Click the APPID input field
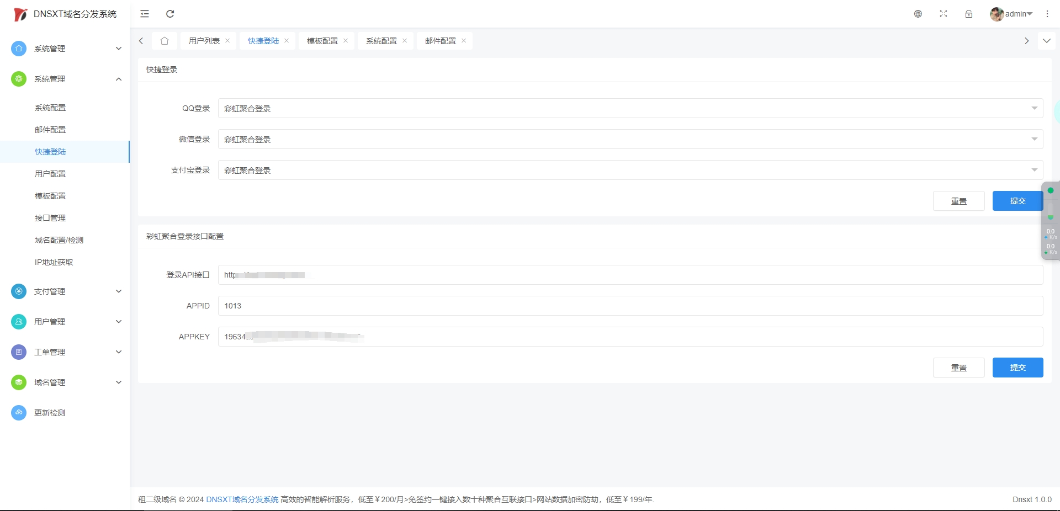The image size is (1060, 511). (630, 306)
